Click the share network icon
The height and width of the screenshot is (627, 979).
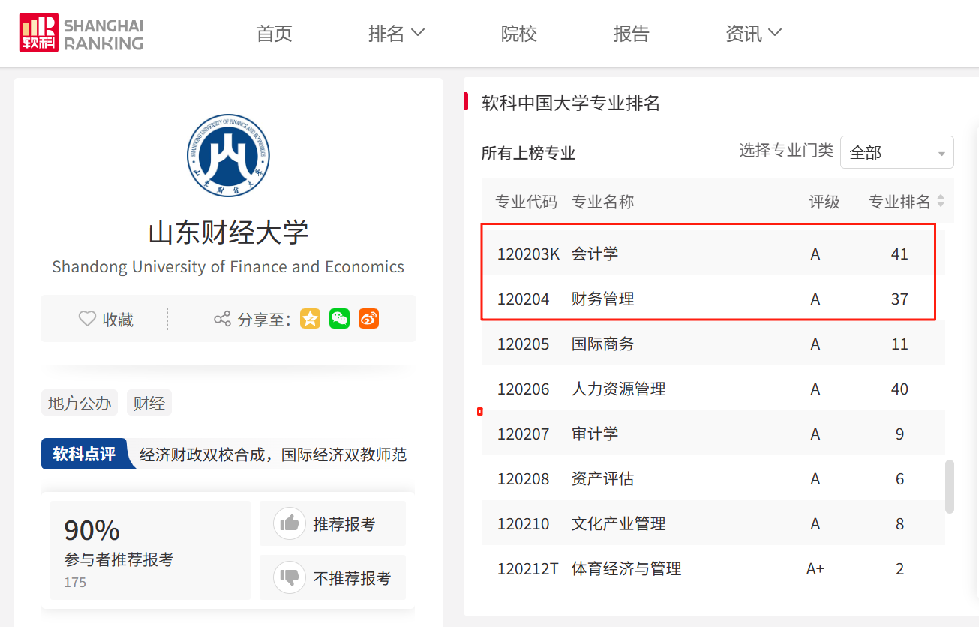222,319
